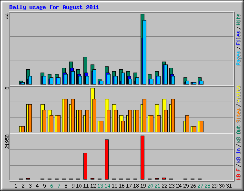
Task: Click green weekend day "14" label
Action: tap(107, 186)
